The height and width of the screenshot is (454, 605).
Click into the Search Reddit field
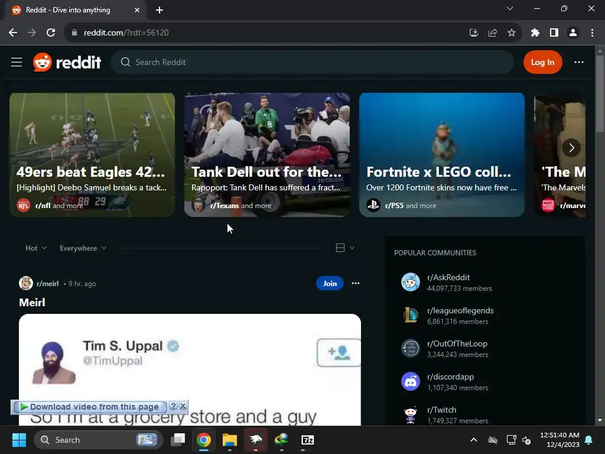pyautogui.click(x=313, y=62)
